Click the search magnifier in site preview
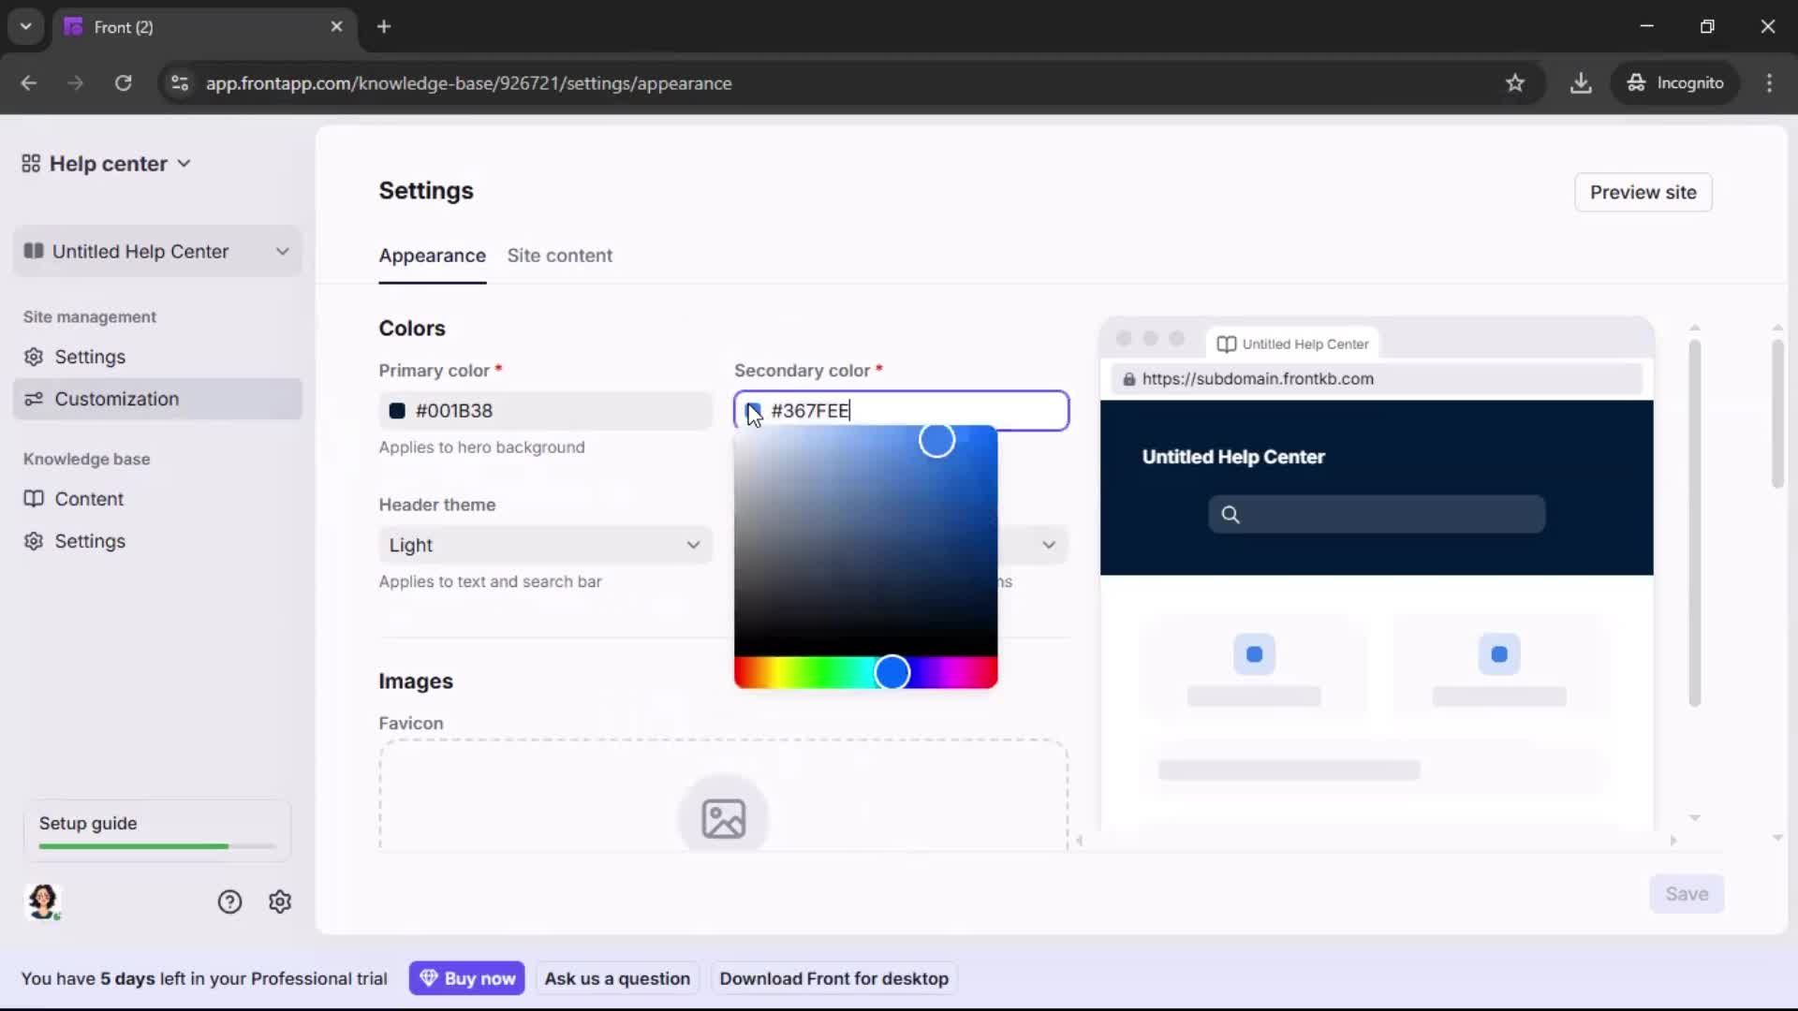 pos(1231,514)
